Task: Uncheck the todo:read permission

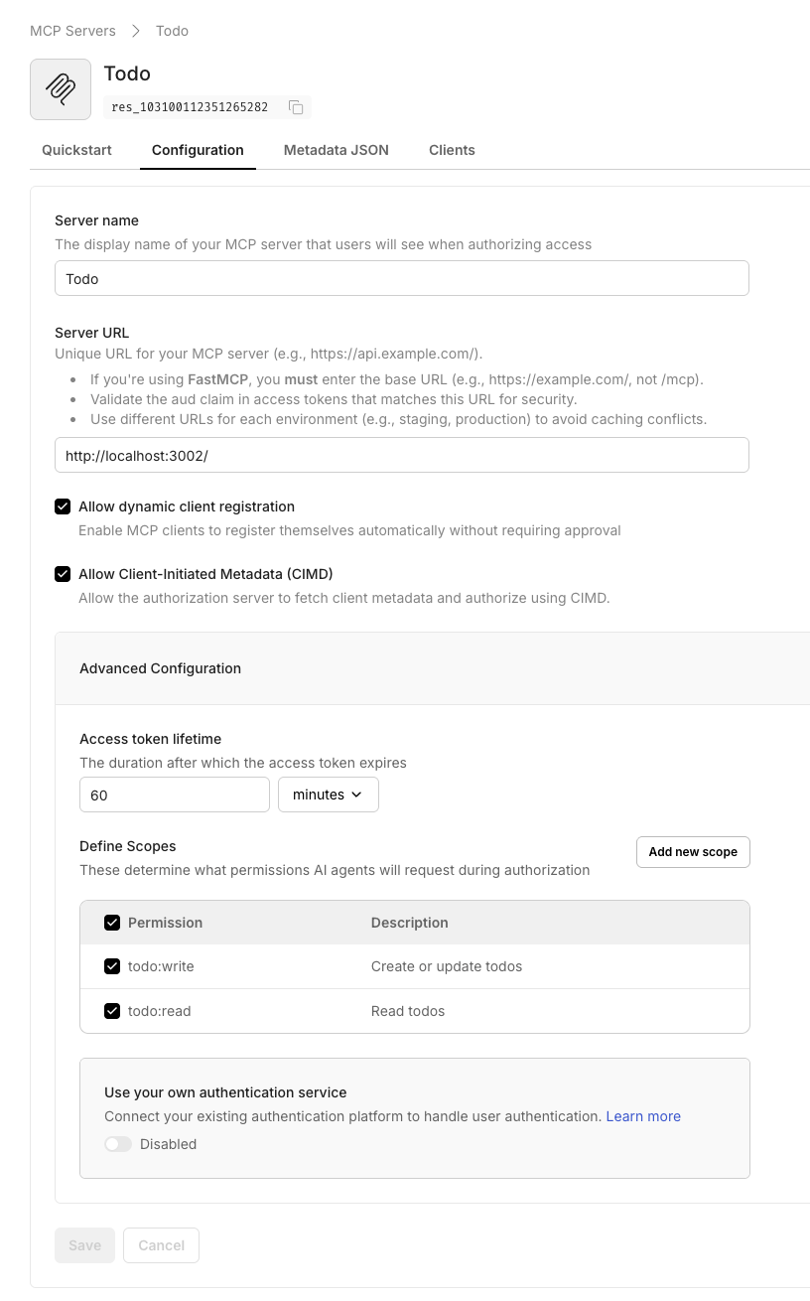Action: tap(112, 1009)
